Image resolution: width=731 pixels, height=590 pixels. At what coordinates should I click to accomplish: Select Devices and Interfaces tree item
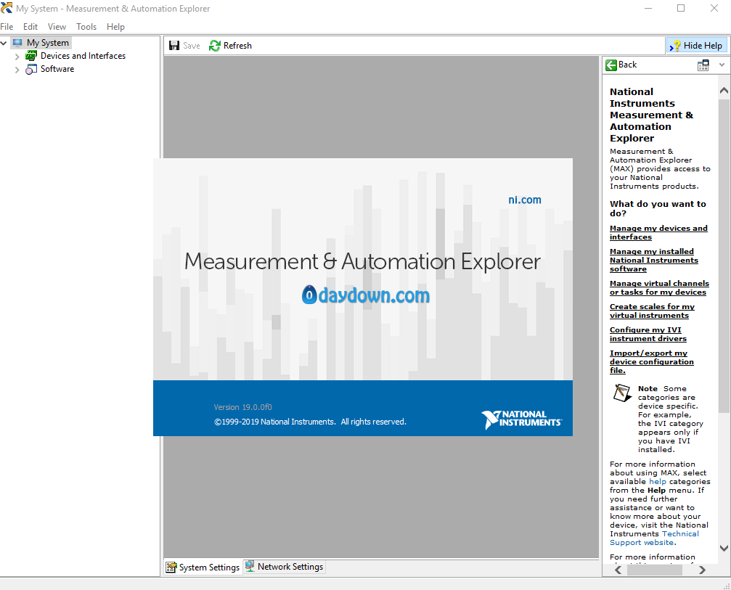83,56
